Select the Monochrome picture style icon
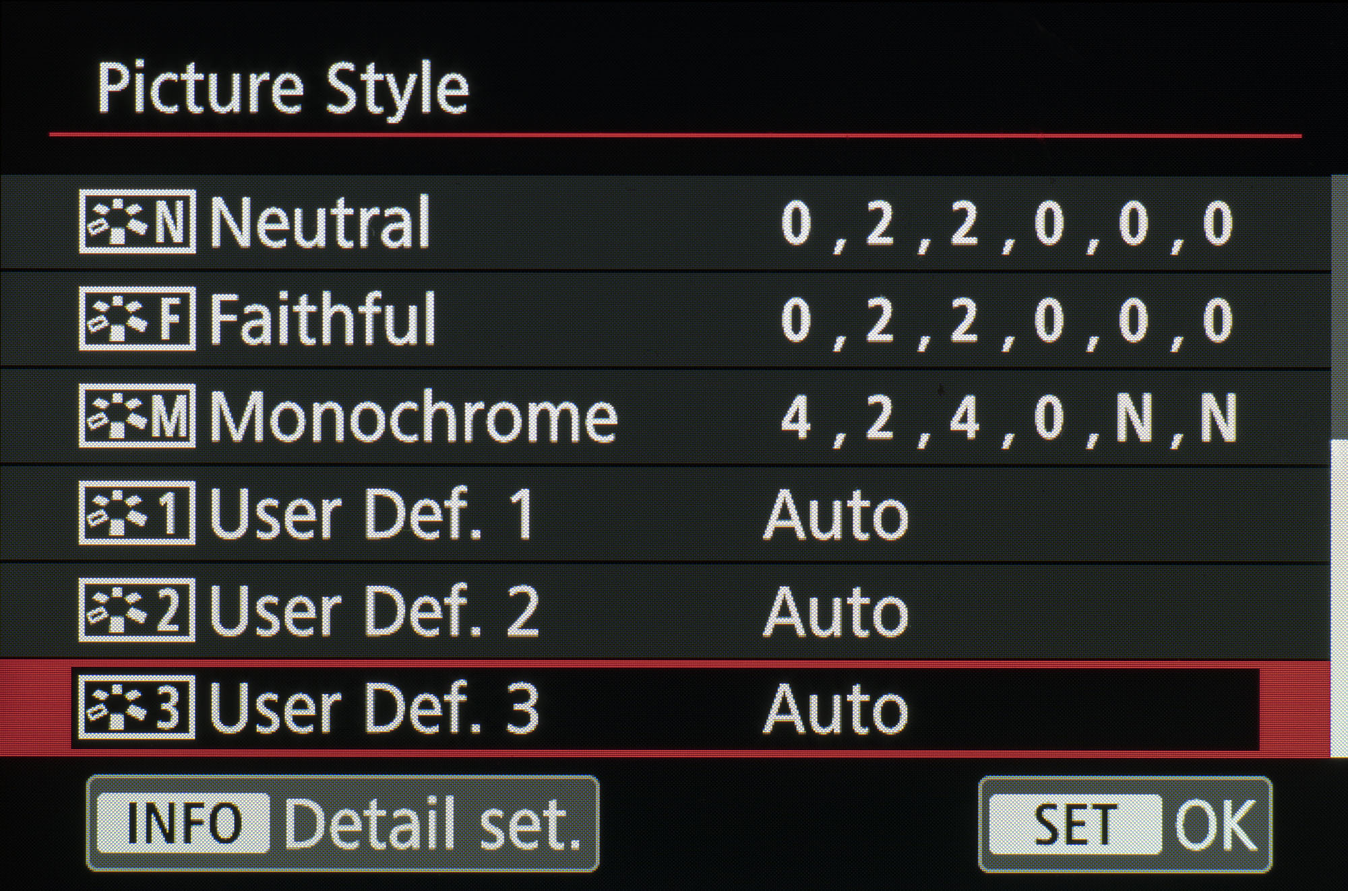 tap(137, 416)
